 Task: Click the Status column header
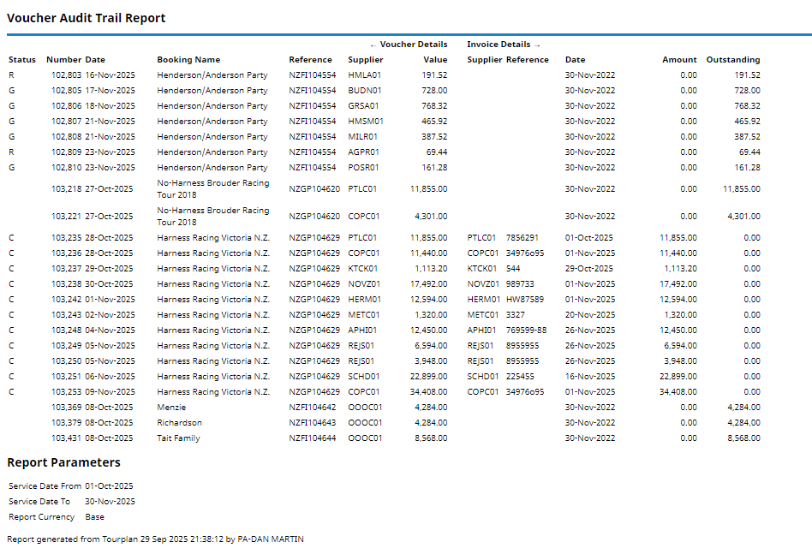(22, 60)
